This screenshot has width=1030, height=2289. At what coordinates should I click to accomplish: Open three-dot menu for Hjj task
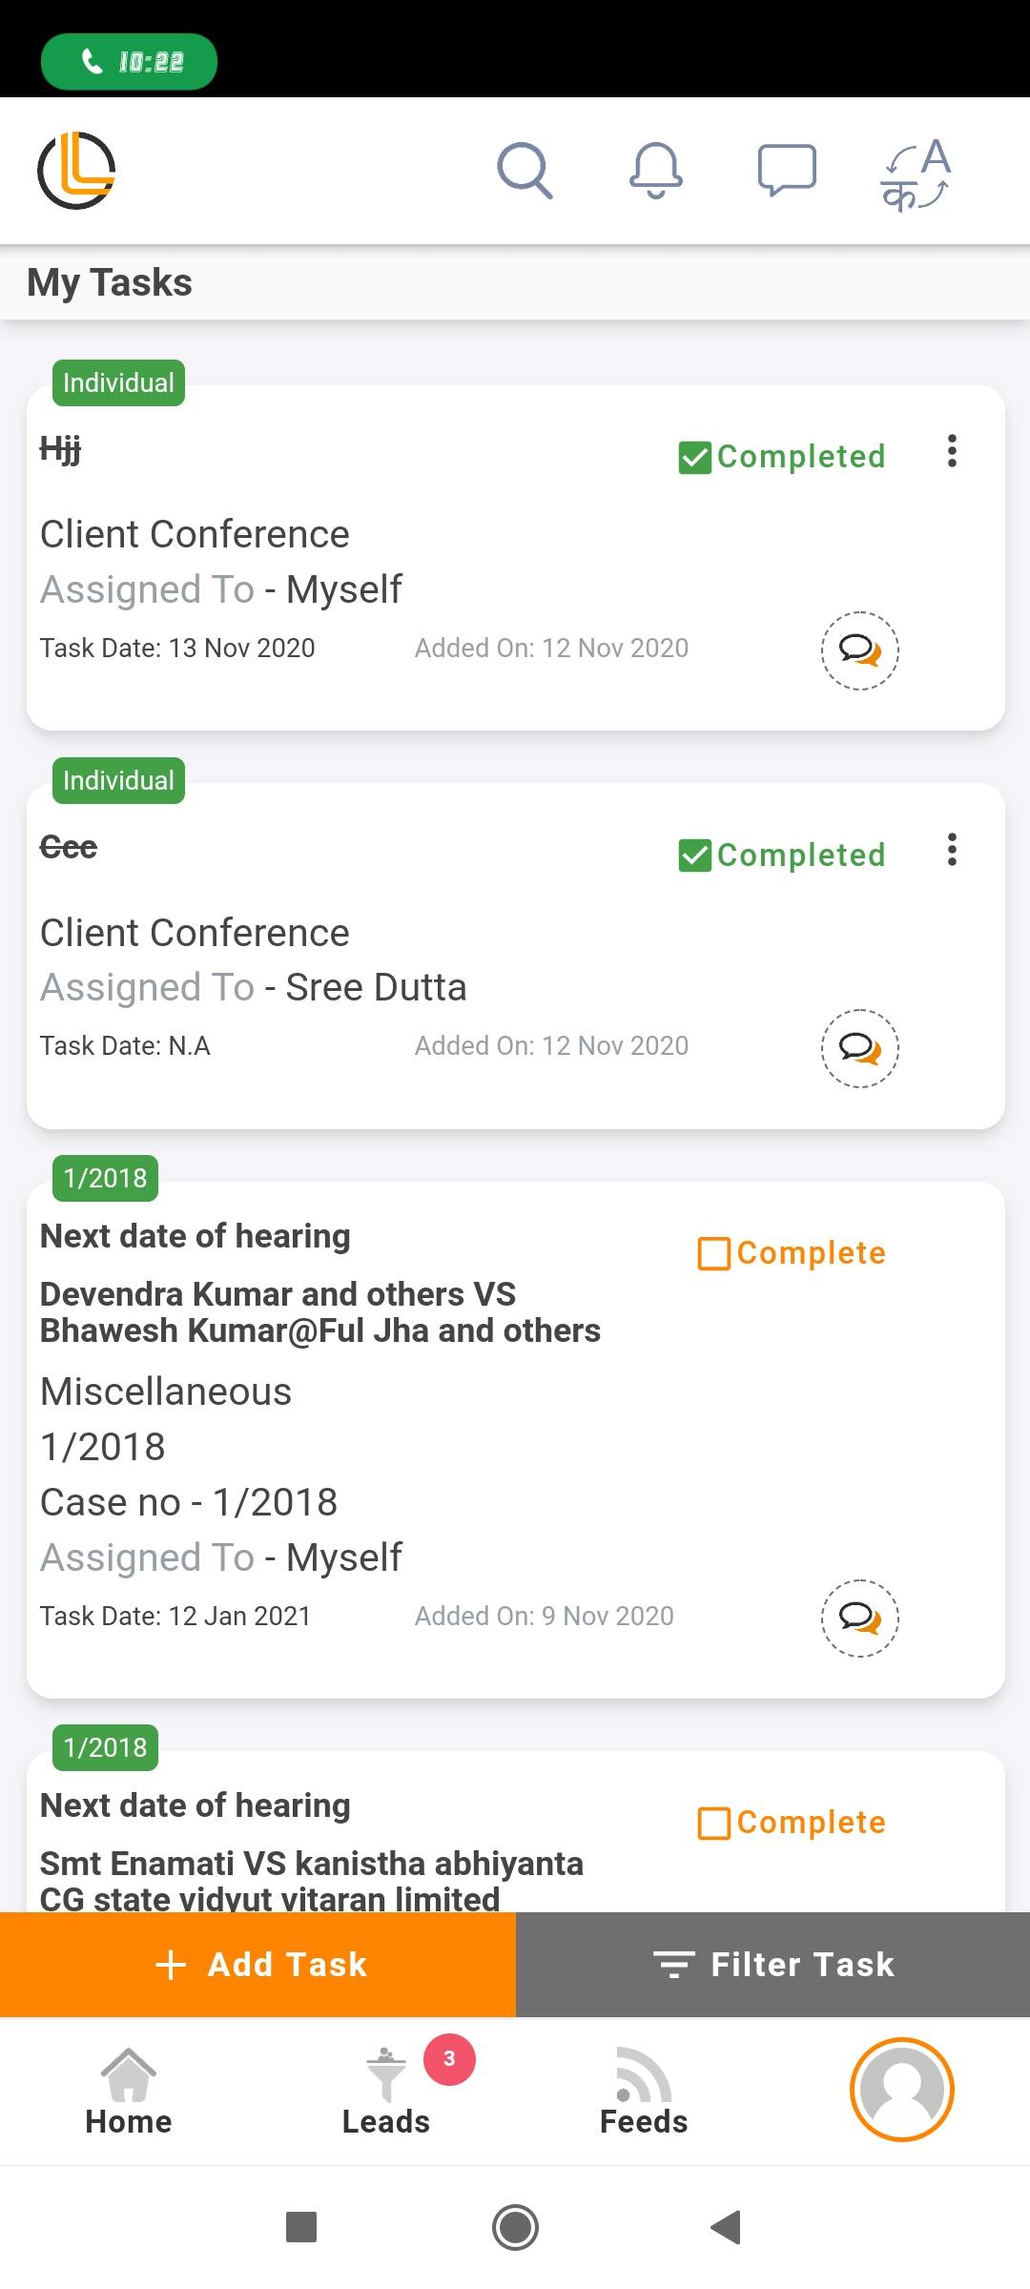click(x=951, y=451)
